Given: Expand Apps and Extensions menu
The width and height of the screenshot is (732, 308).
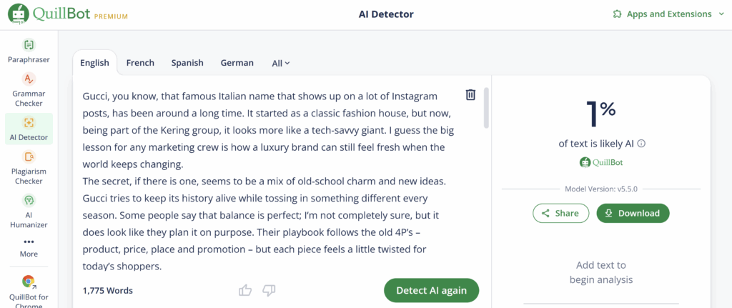Looking at the screenshot, I should click(668, 14).
